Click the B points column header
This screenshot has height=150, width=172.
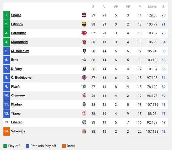pyautogui.click(x=163, y=7)
